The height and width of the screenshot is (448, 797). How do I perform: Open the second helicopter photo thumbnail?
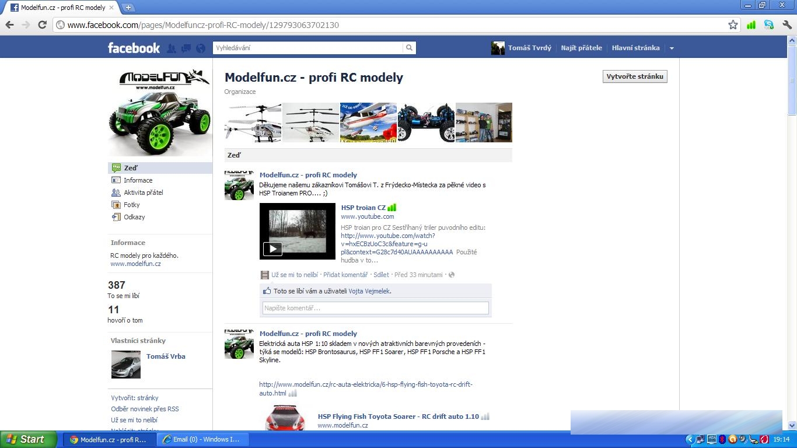click(x=310, y=123)
